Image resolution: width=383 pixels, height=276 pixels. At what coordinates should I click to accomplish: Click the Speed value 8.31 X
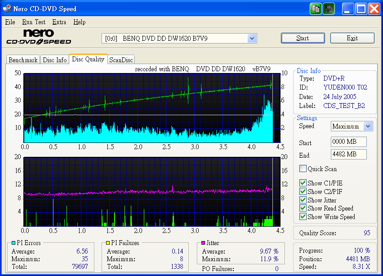pyautogui.click(x=361, y=267)
